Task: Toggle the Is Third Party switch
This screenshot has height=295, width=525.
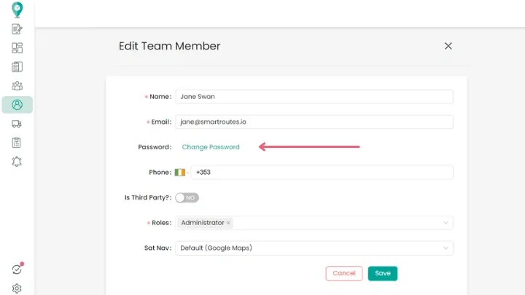Action: click(187, 197)
